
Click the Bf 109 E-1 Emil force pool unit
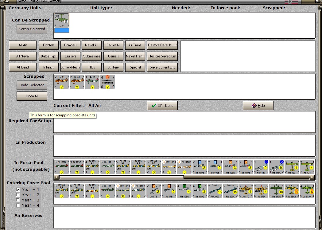92,167
